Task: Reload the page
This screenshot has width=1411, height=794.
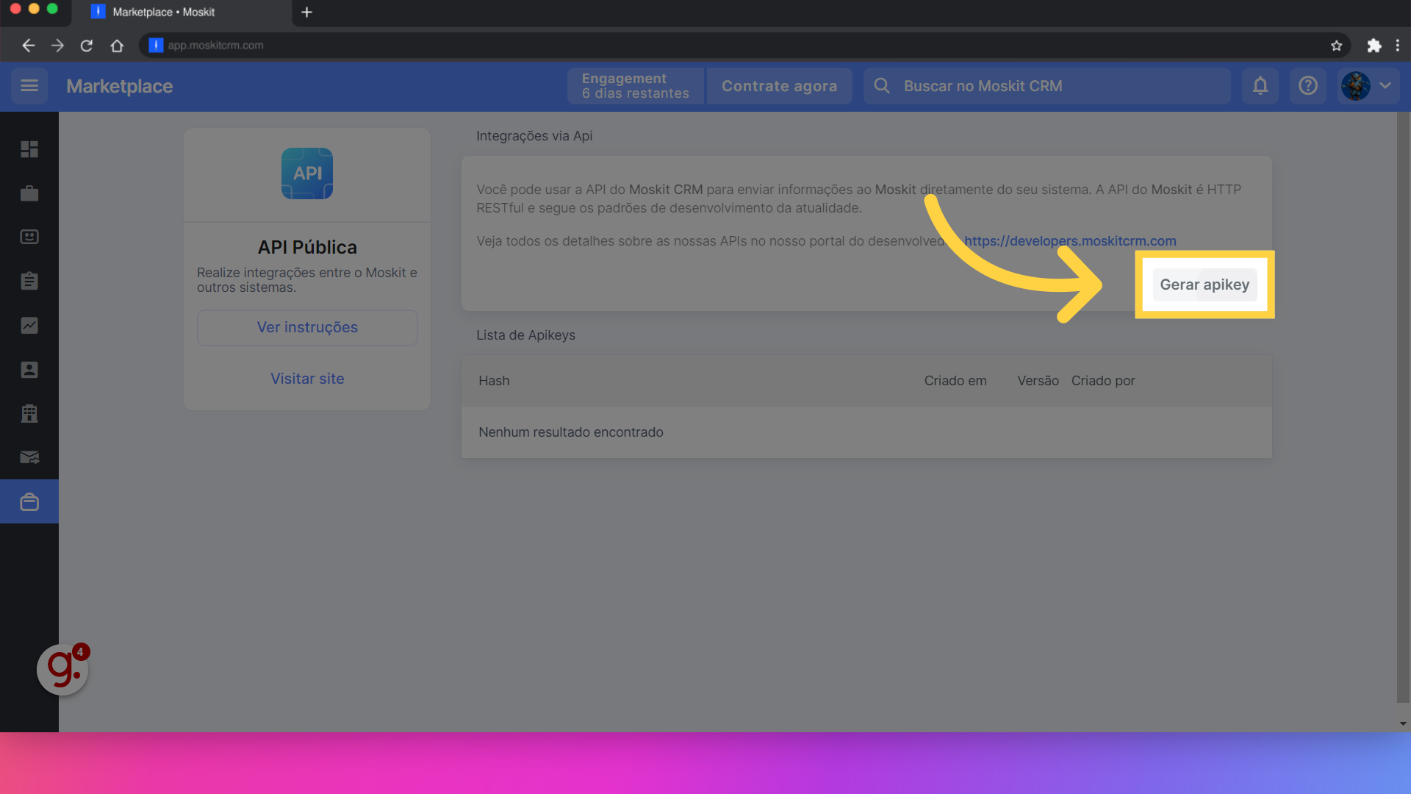Action: [x=87, y=46]
